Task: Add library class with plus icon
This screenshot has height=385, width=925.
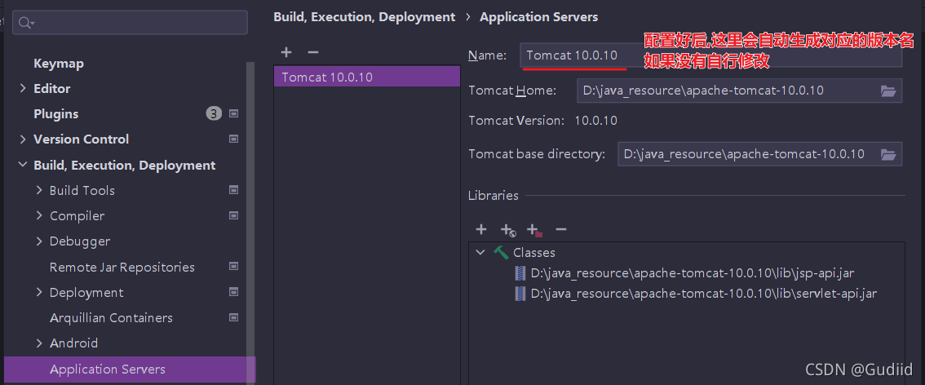Action: tap(481, 229)
